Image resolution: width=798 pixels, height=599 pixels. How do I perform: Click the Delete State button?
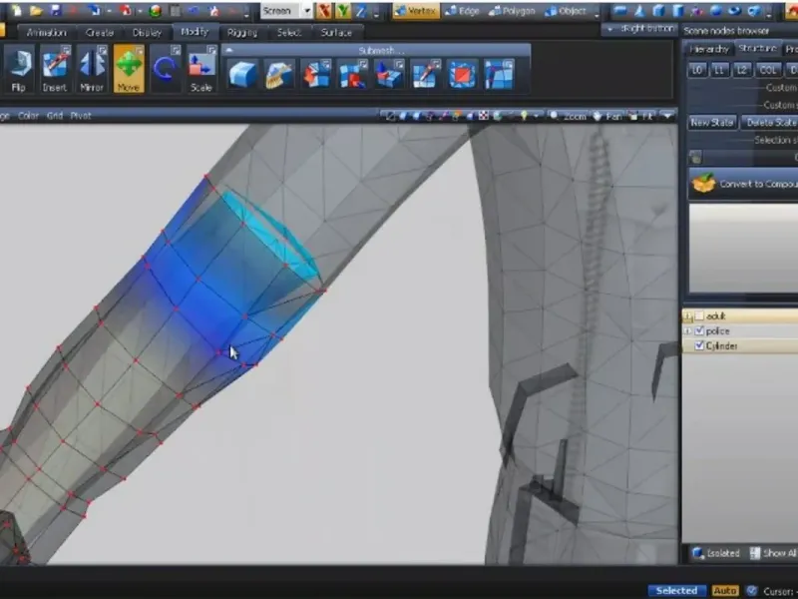(x=770, y=122)
